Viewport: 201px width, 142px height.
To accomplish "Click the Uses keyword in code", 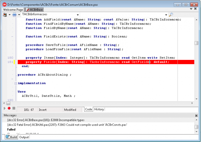I will tap(21, 92).
